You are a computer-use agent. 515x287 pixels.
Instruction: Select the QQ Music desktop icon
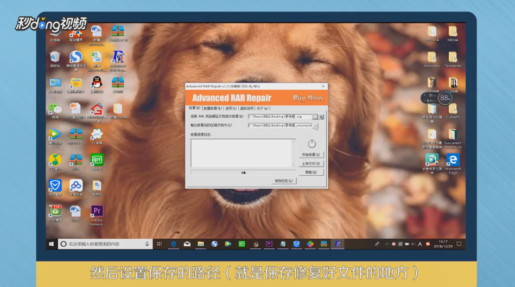pos(55,162)
